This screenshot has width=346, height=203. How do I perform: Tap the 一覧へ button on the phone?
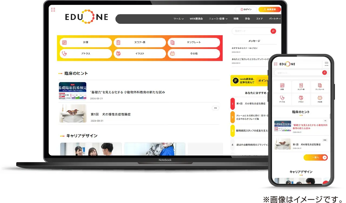316,157
